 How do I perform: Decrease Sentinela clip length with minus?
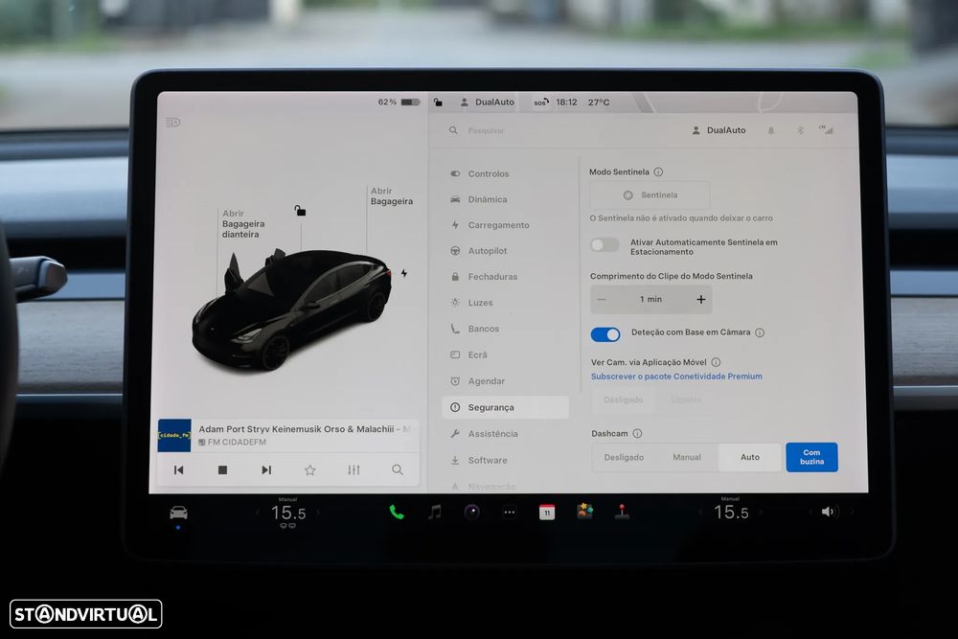pos(602,299)
